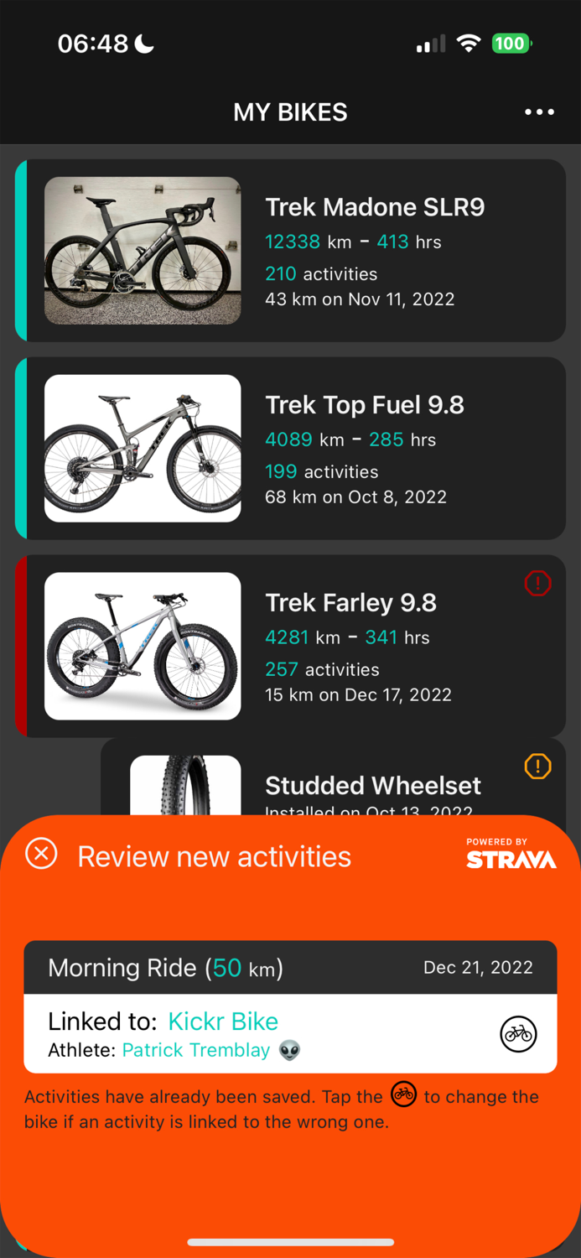The height and width of the screenshot is (1258, 581).
Task: Select the Morning Ride activity entry
Action: click(x=168, y=967)
